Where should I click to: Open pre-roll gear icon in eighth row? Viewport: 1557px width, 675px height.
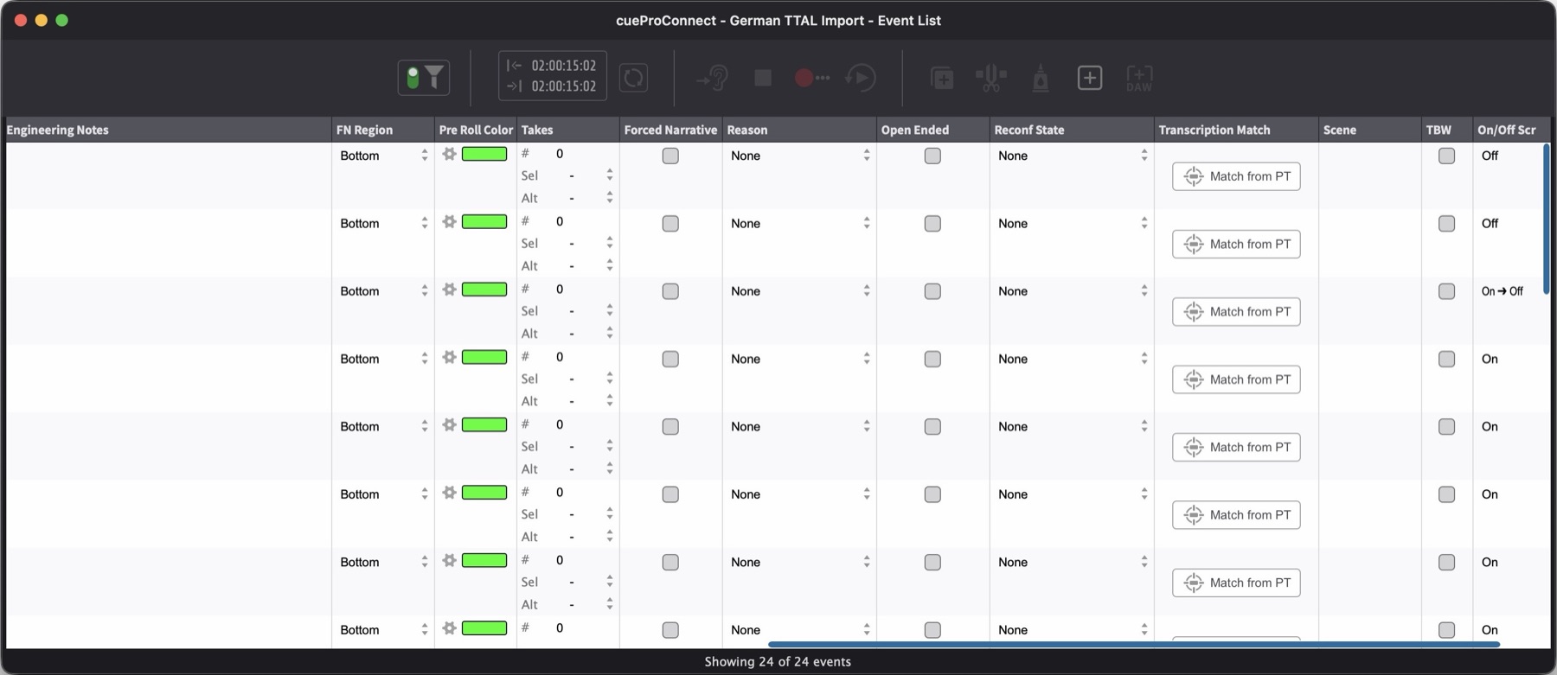point(449,628)
